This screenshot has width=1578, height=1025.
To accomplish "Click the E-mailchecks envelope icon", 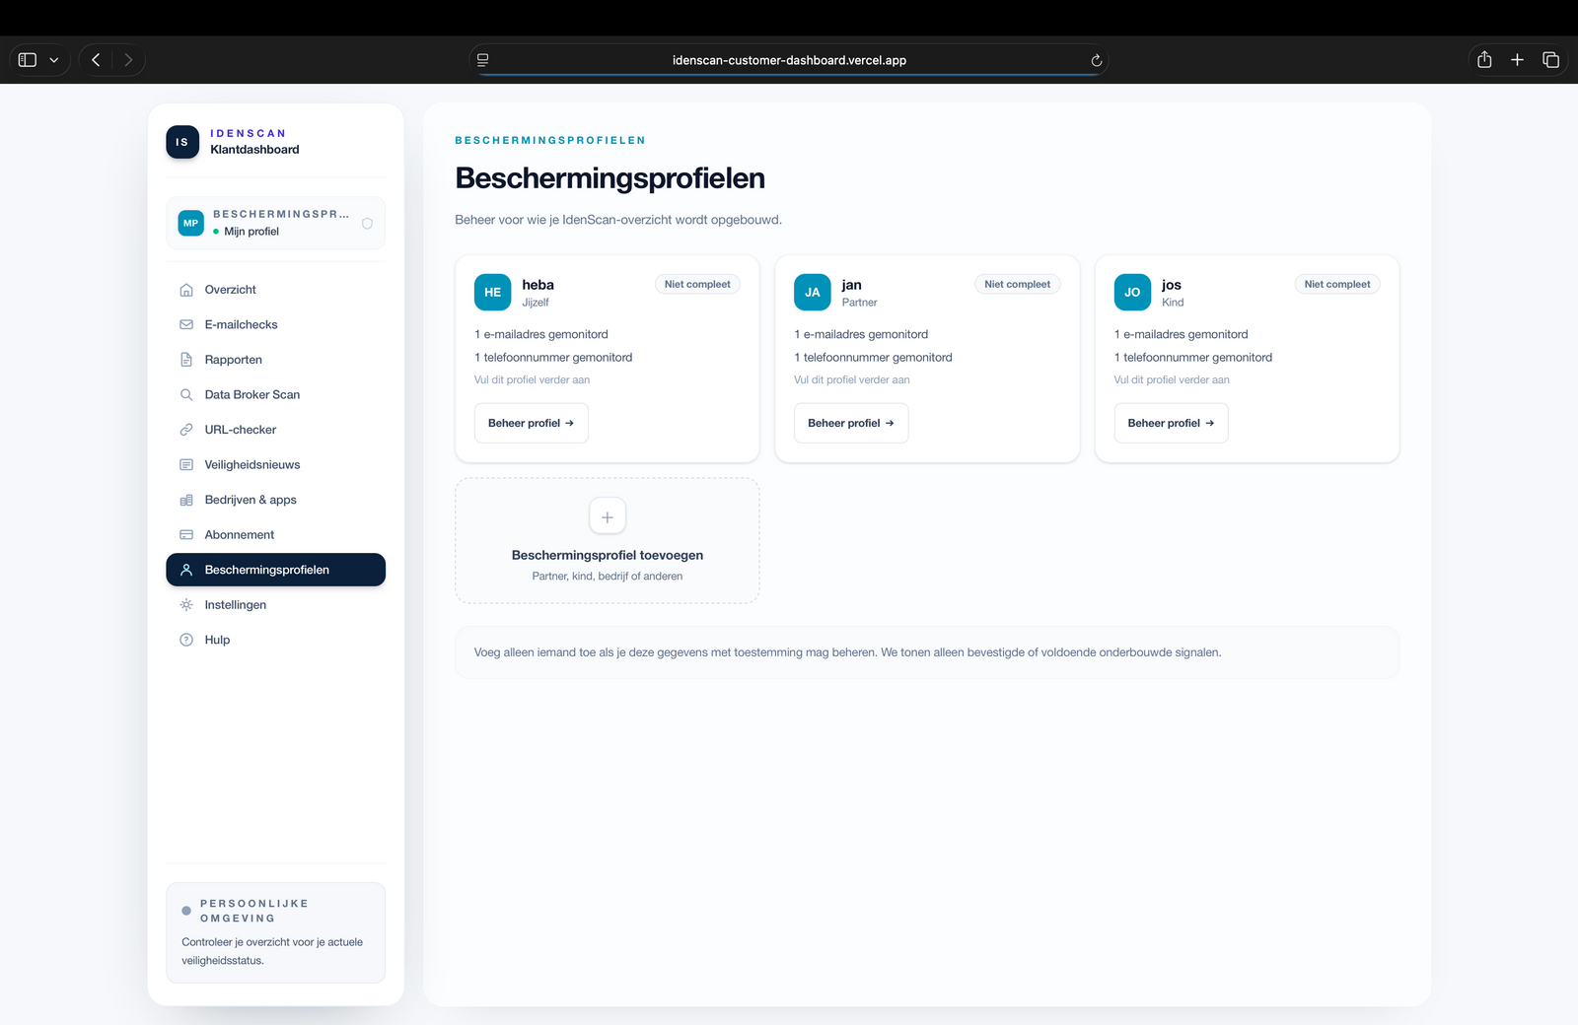I will pyautogui.click(x=186, y=324).
